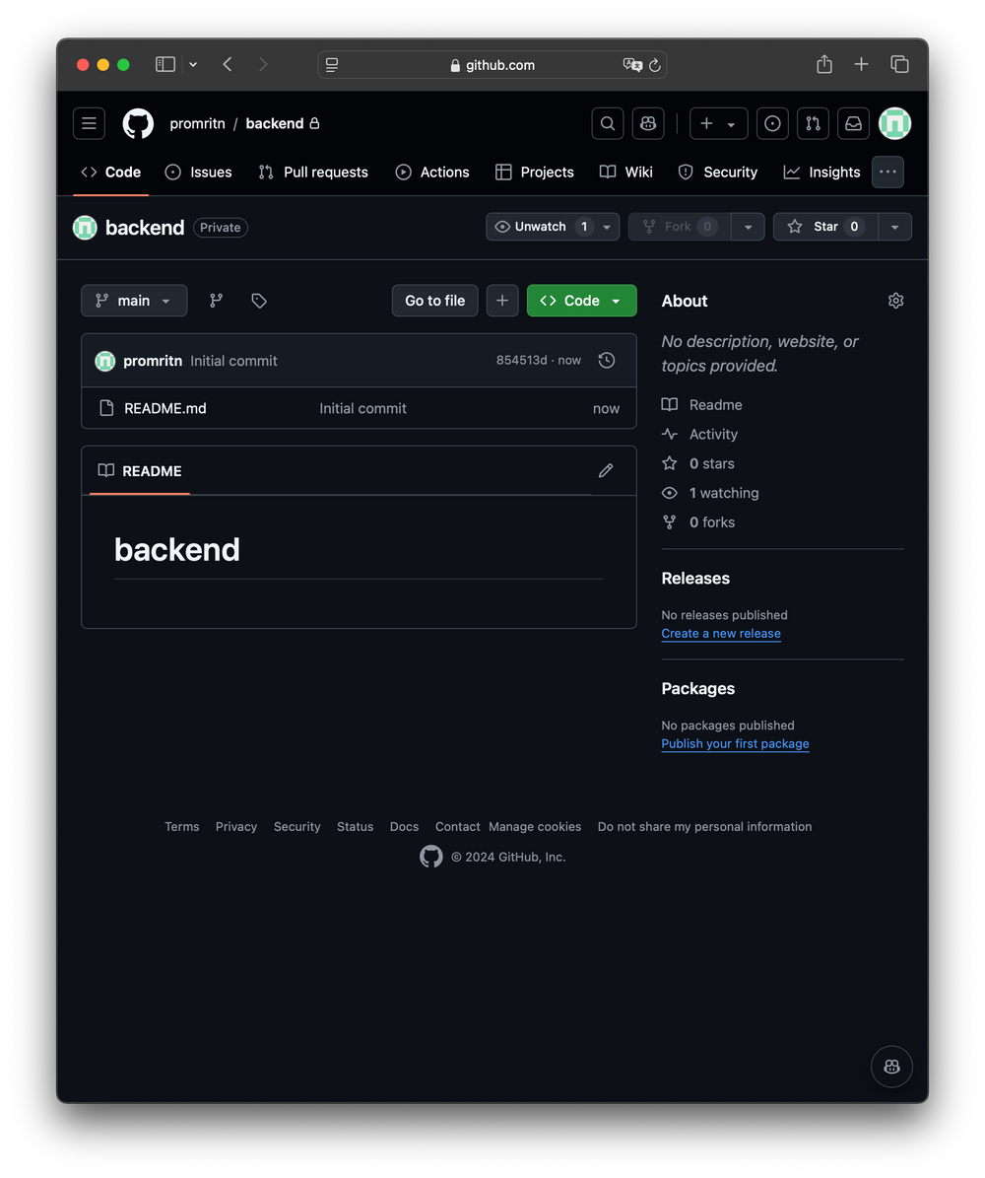Open floating Copilot button at bottom right
985x1178 pixels.
tap(891, 1067)
